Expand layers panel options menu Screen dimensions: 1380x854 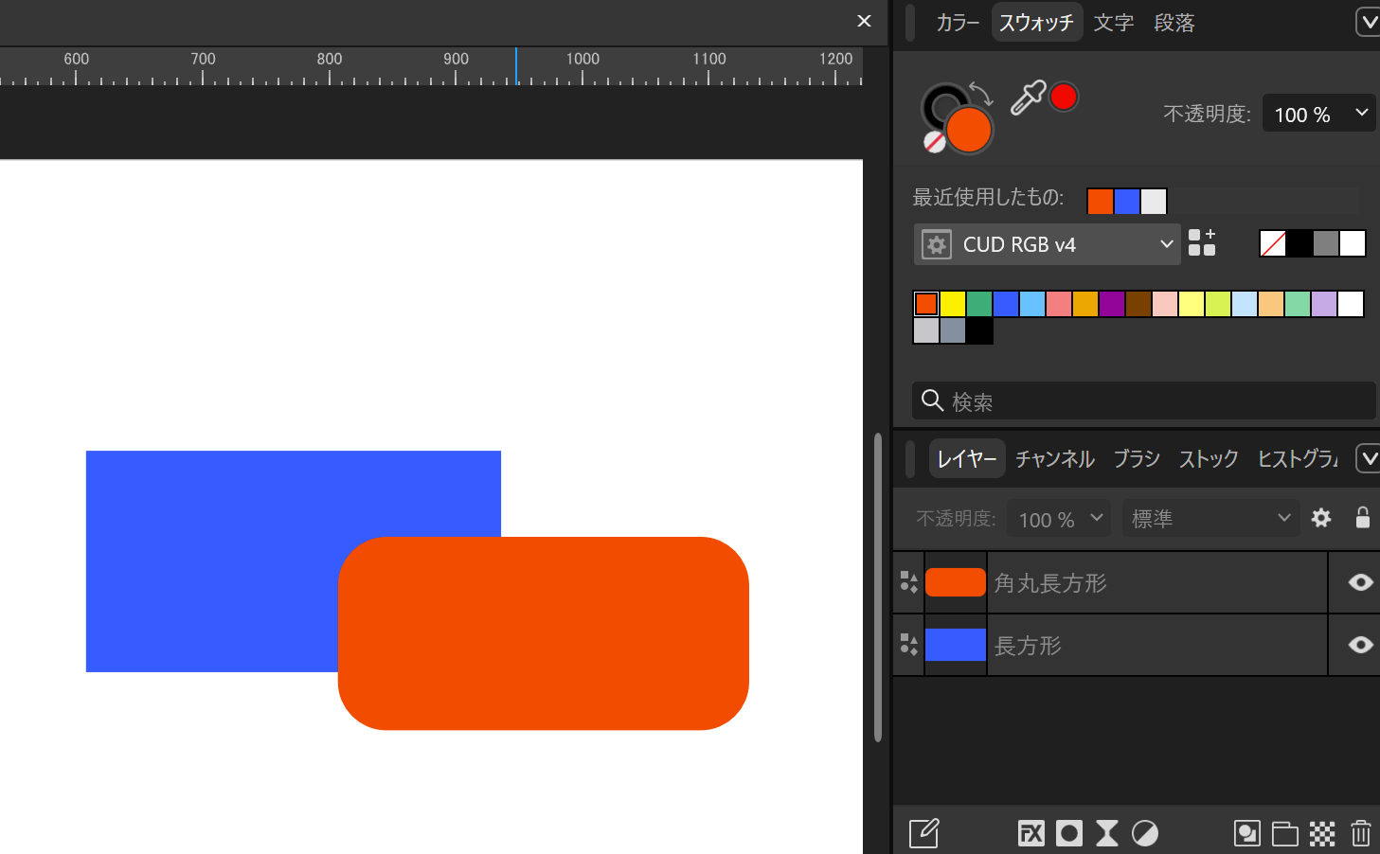click(x=1369, y=459)
